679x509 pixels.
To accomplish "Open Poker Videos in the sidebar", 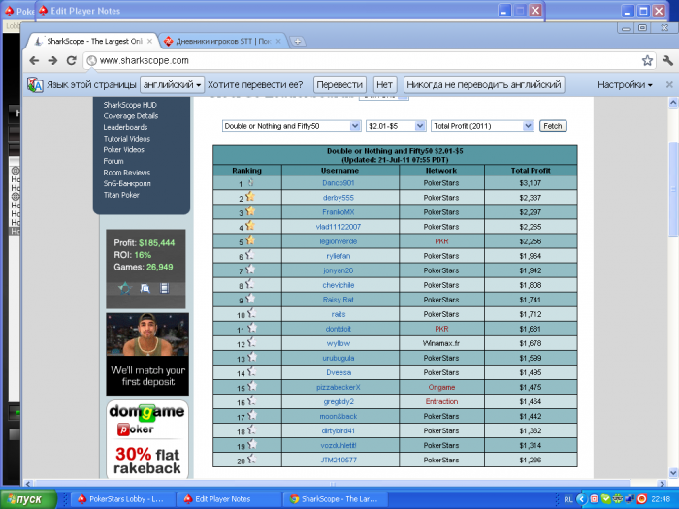I will (123, 149).
